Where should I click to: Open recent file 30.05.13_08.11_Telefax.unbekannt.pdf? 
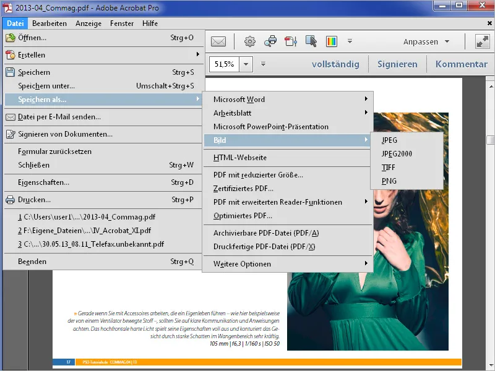pyautogui.click(x=103, y=244)
